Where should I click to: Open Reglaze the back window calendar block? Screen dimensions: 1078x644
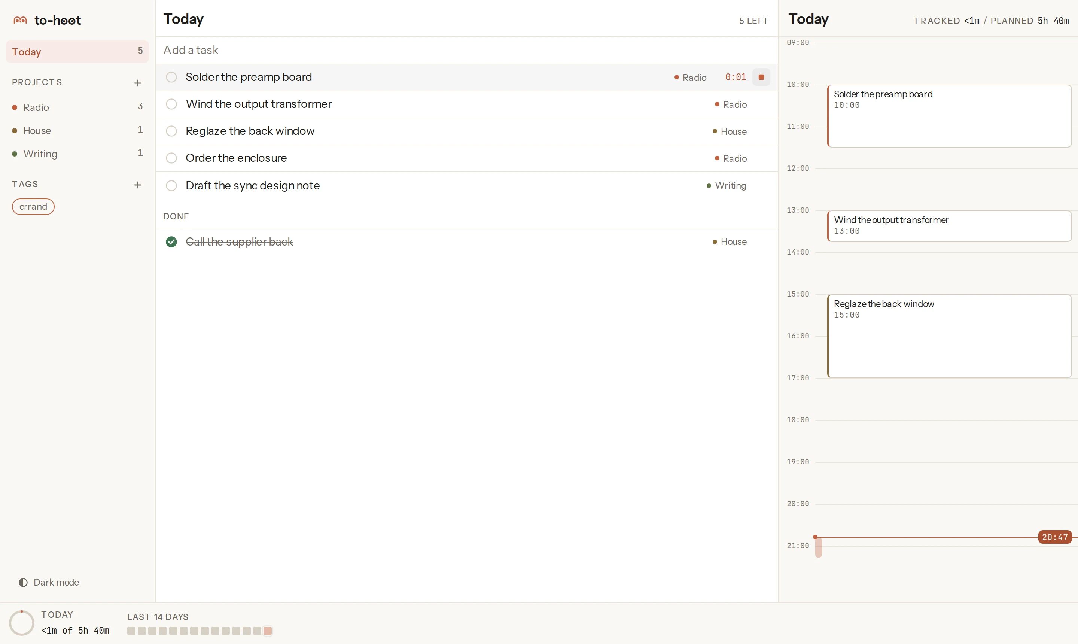coord(949,336)
